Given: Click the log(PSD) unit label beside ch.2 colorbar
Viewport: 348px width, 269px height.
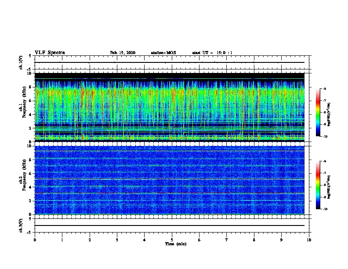Looking at the screenshot, I should click(329, 187).
